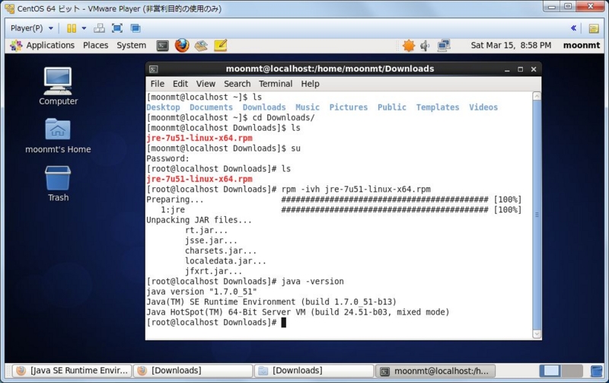Click the terminal scrollbar down arrow
The height and width of the screenshot is (383, 609).
coord(537,334)
